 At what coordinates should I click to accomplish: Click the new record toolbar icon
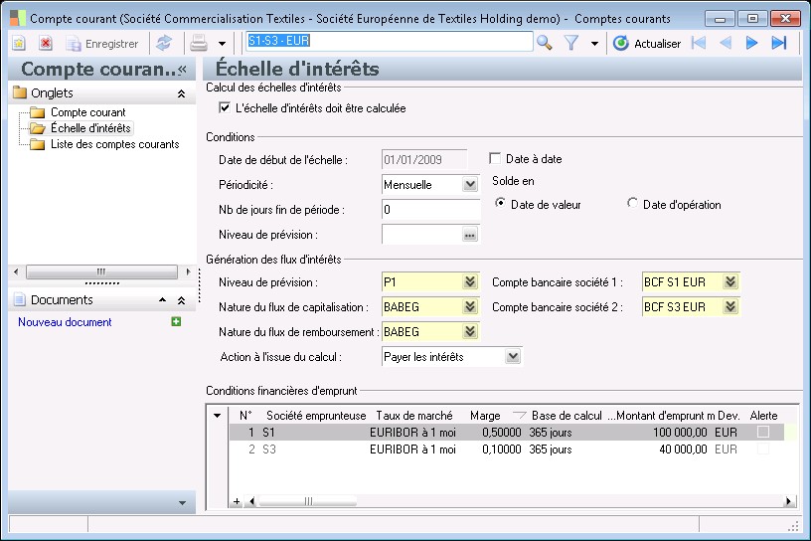(x=19, y=43)
